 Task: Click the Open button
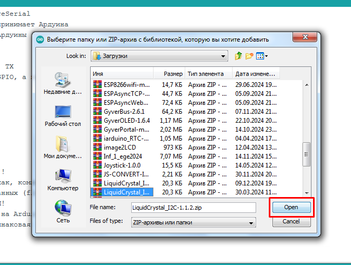291,207
